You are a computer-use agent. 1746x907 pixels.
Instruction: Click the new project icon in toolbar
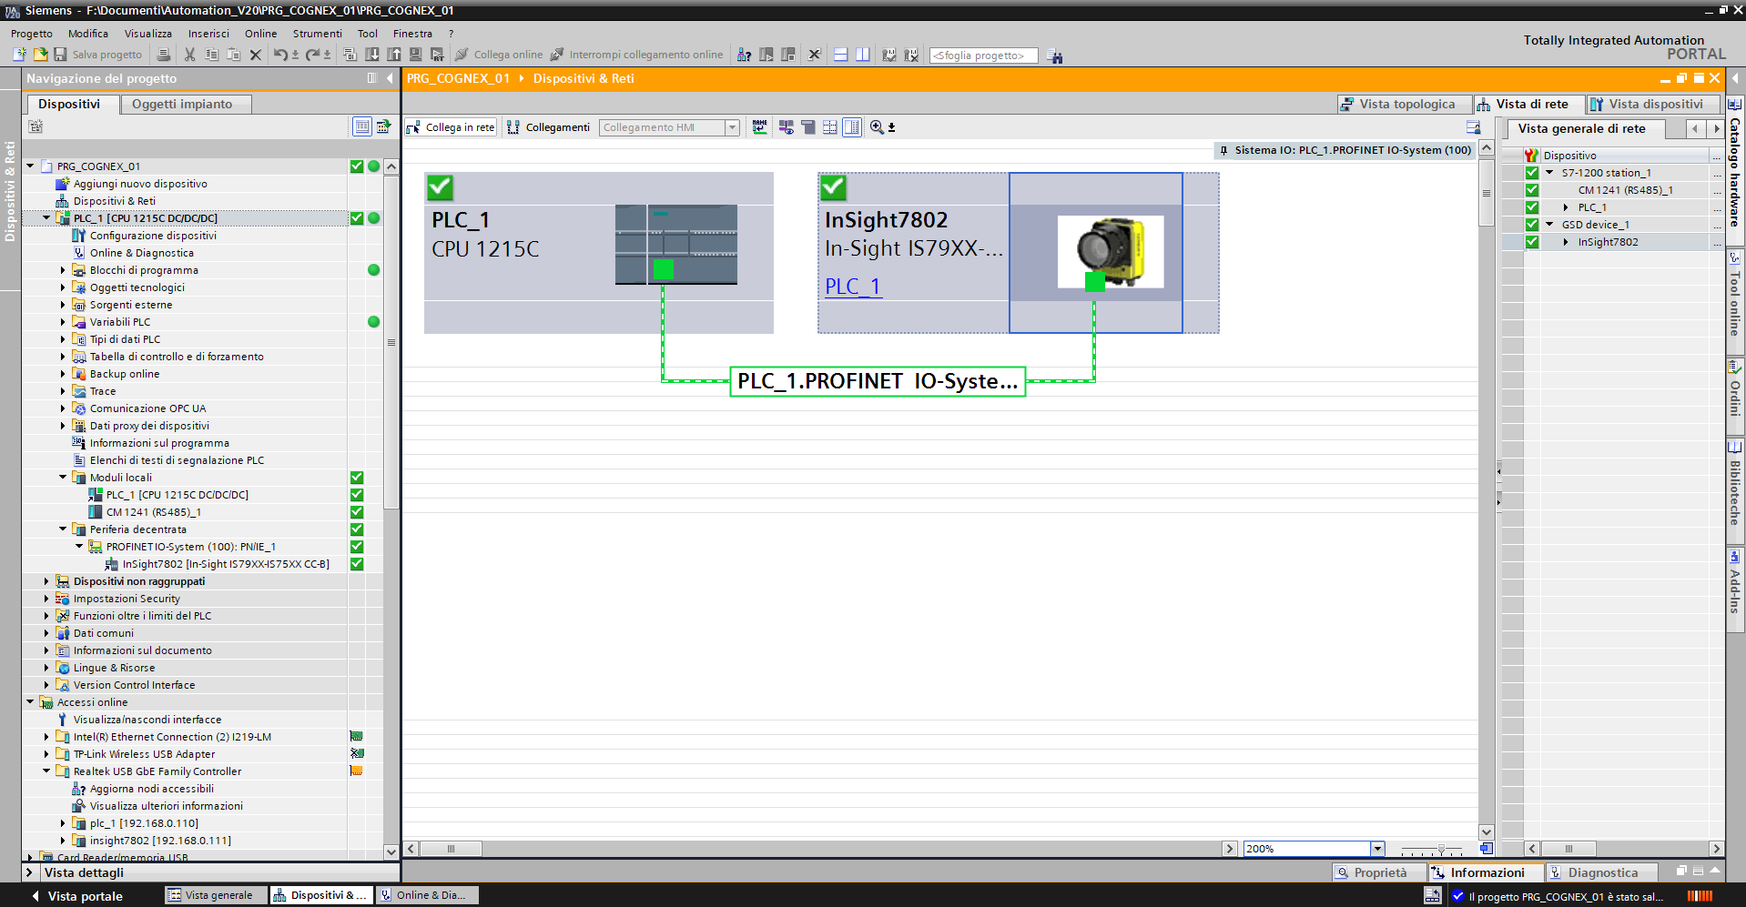click(19, 55)
